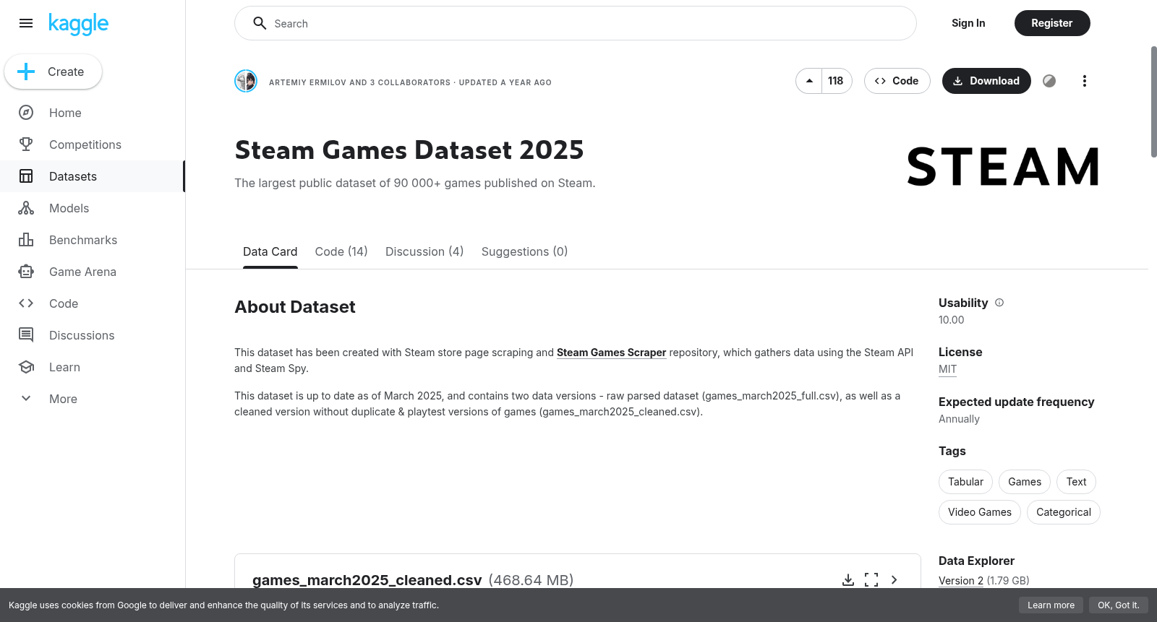This screenshot has height=622, width=1157.
Task: View the 118 upvote count
Action: pyautogui.click(x=836, y=81)
